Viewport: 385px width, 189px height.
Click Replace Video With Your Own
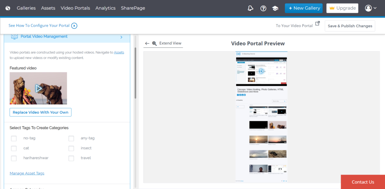(40, 112)
